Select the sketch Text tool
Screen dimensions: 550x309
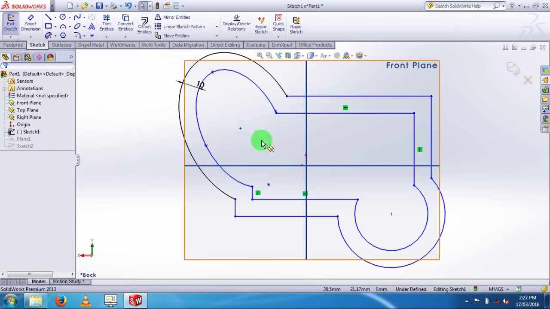click(x=92, y=26)
